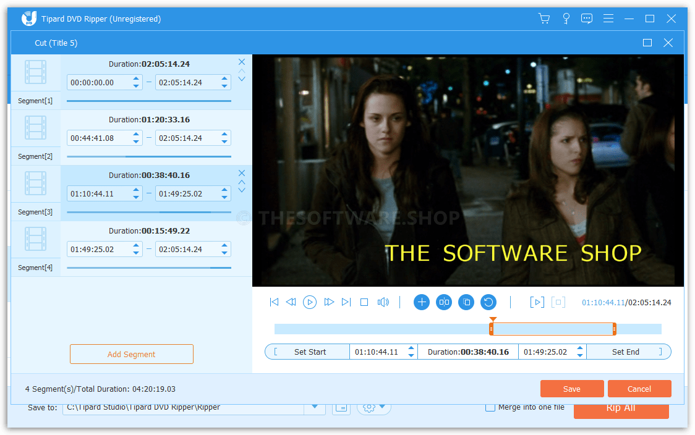Click the blue Add new segment plus icon
The width and height of the screenshot is (695, 435).
tap(421, 302)
